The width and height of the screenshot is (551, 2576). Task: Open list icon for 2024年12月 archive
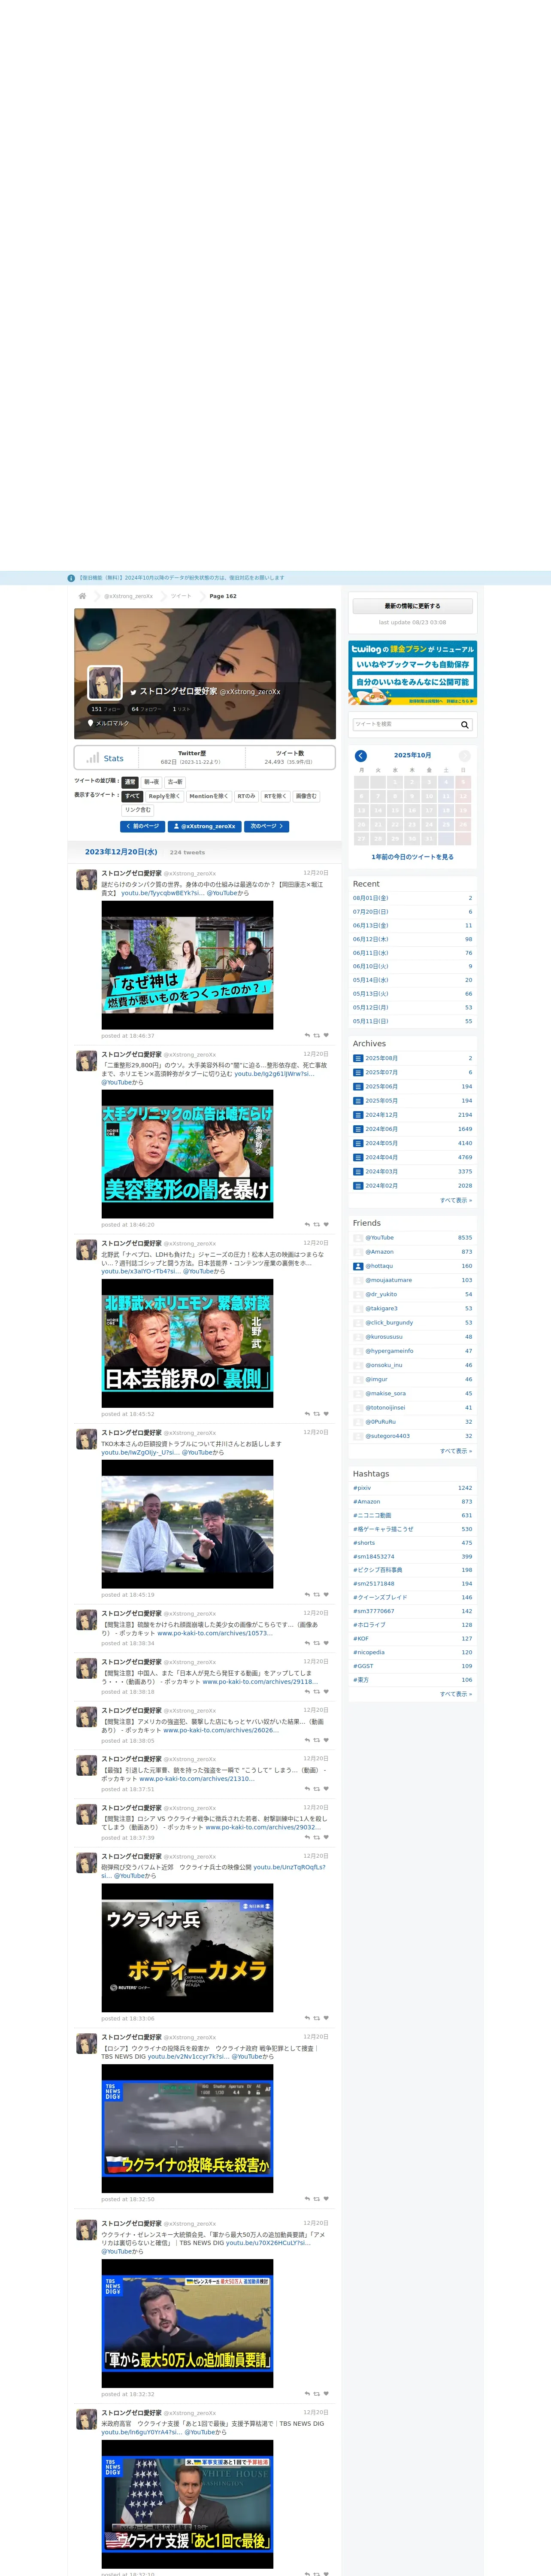(x=358, y=1115)
